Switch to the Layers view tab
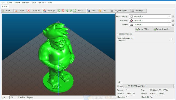The width and height of the screenshot is (176, 100). pyautogui.click(x=30, y=97)
